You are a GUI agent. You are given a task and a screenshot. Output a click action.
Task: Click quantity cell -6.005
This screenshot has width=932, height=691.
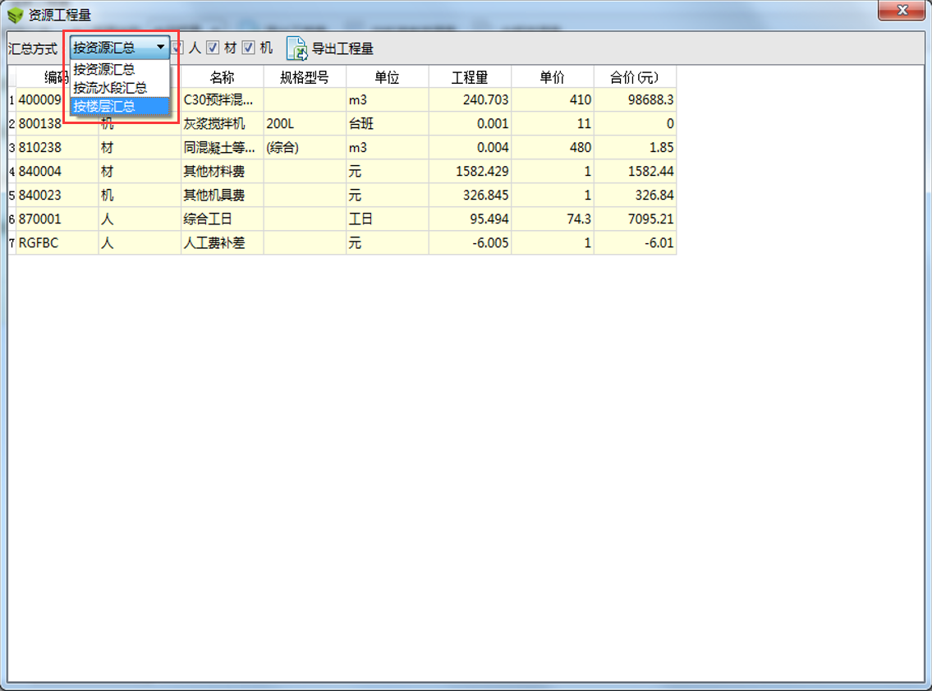click(x=470, y=242)
